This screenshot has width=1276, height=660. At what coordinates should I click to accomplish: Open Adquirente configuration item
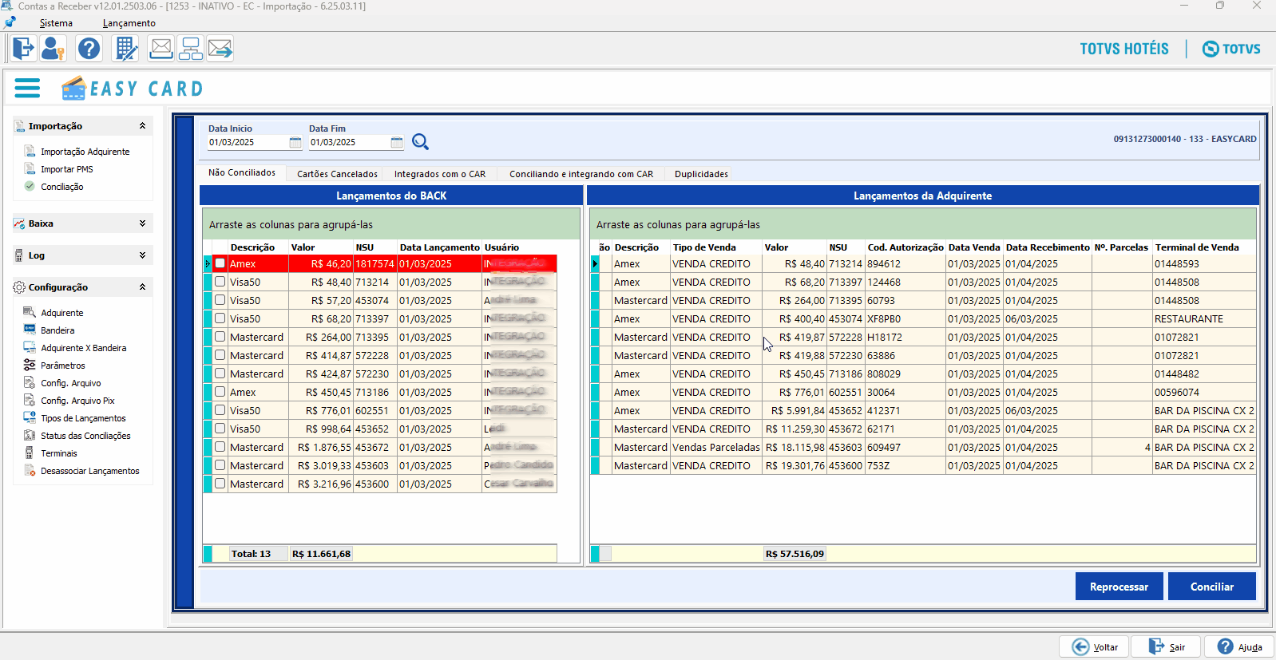coord(62,313)
